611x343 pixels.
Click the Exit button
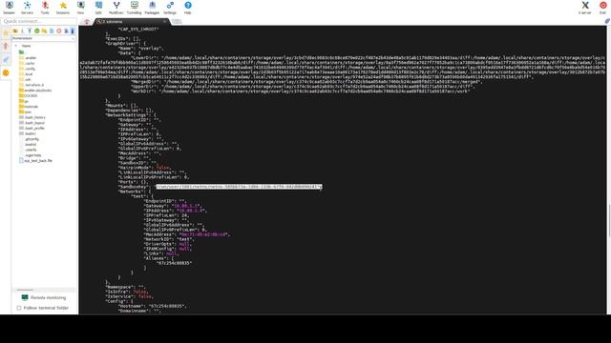pos(602,8)
